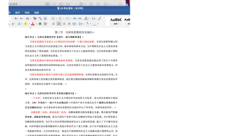Expand text effects dropdown arrow
The width and height of the screenshot is (243, 136).
[x=22, y=24]
